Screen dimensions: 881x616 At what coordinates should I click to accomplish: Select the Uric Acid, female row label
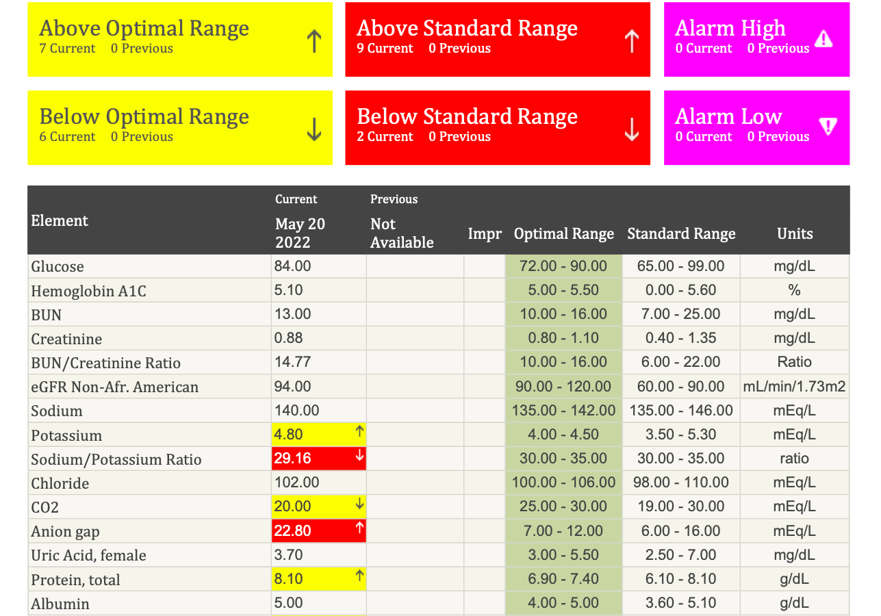click(88, 556)
